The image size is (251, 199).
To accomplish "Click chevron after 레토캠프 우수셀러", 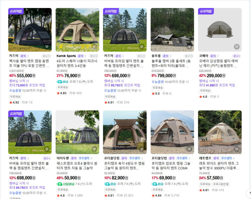I will click(x=234, y=158).
